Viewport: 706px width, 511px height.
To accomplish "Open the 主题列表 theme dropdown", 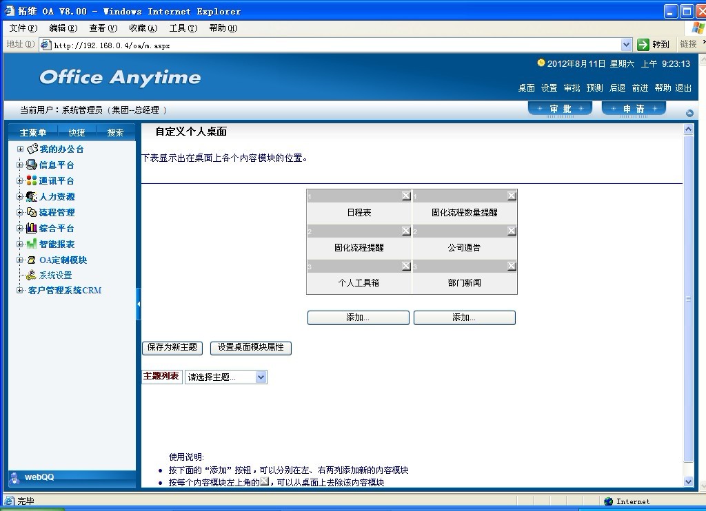I will point(261,377).
